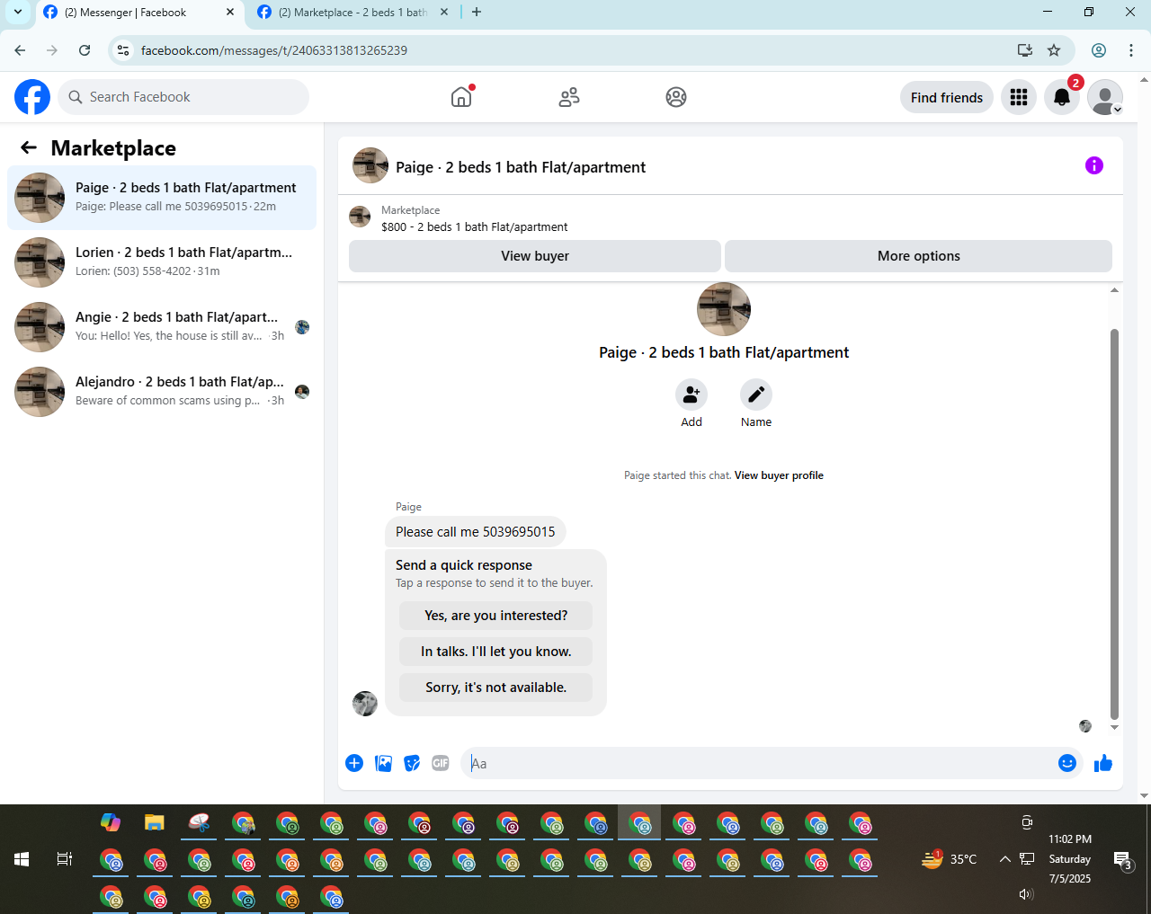
Task: View site information icon in address bar
Action: 124,50
